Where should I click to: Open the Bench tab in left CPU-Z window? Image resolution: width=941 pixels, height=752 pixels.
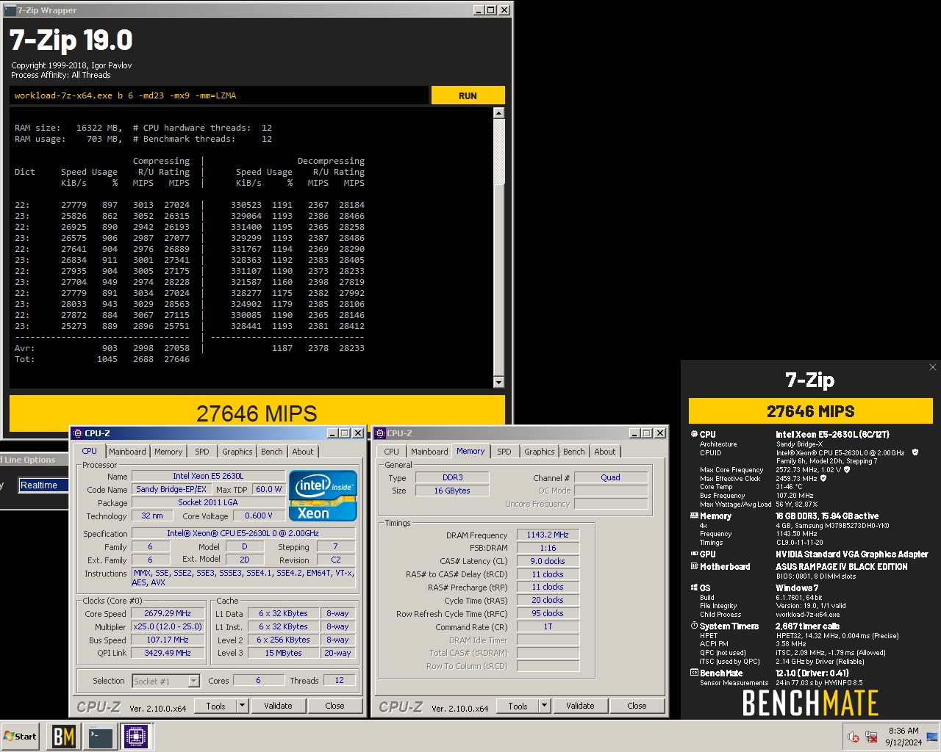pos(271,452)
